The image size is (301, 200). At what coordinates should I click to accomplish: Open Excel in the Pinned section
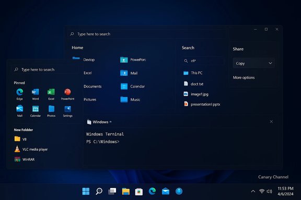point(51,94)
